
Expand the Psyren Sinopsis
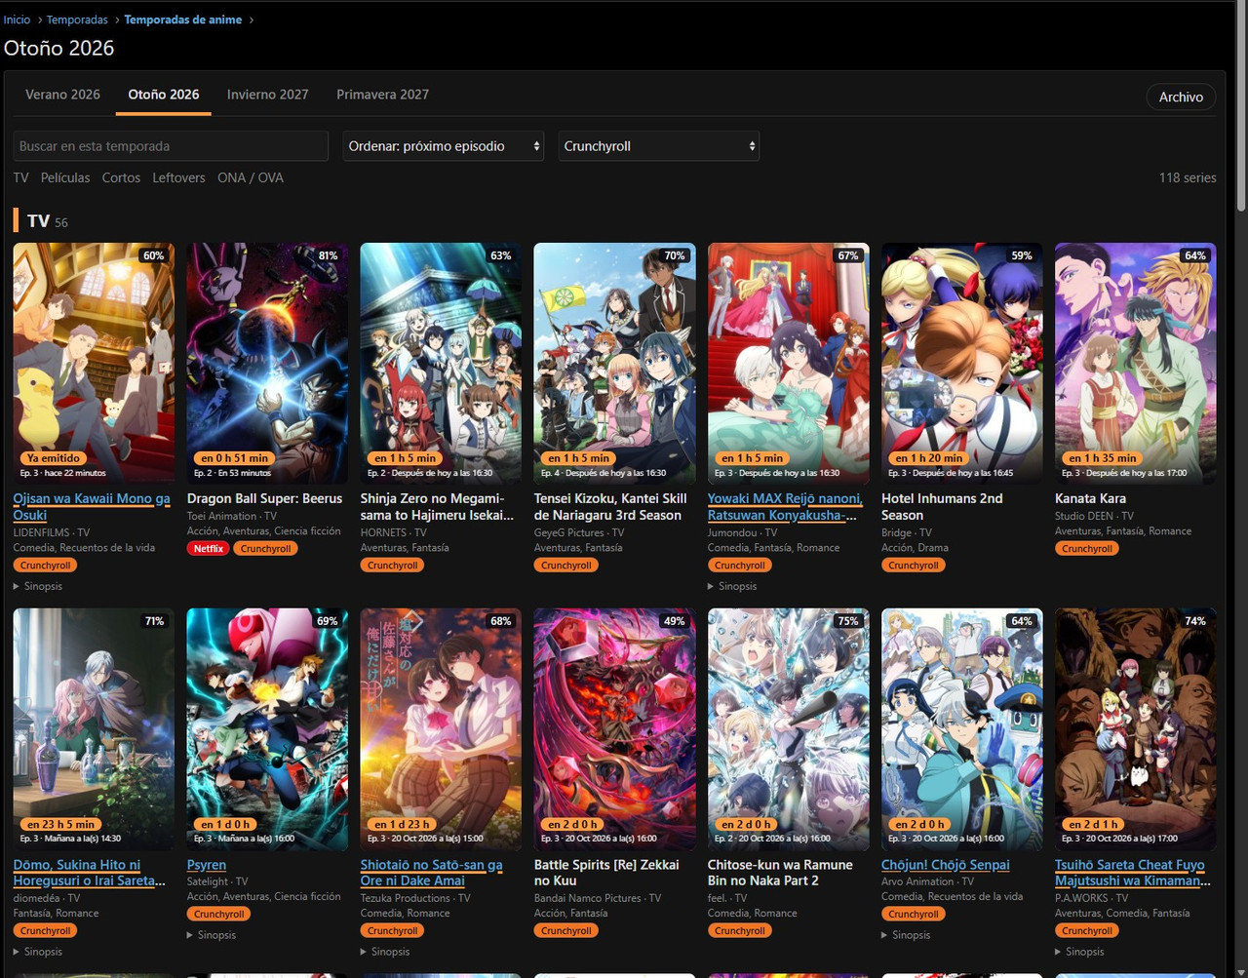(x=212, y=935)
